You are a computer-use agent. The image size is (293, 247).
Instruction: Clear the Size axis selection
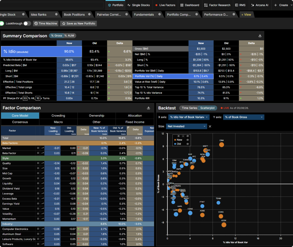click(x=210, y=126)
